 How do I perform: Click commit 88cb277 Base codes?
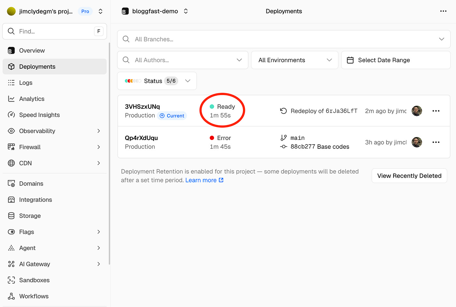[x=320, y=147]
